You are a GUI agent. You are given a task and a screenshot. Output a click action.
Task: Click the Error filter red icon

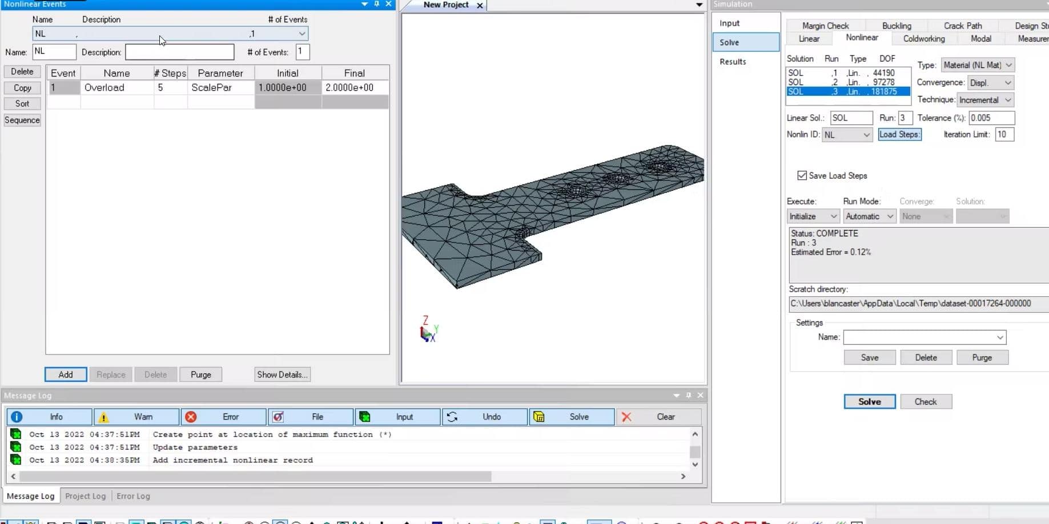tap(191, 417)
